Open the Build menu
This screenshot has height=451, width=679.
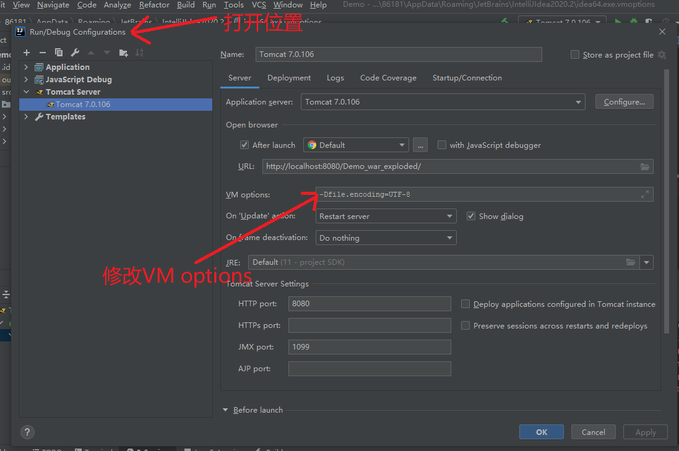point(186,5)
